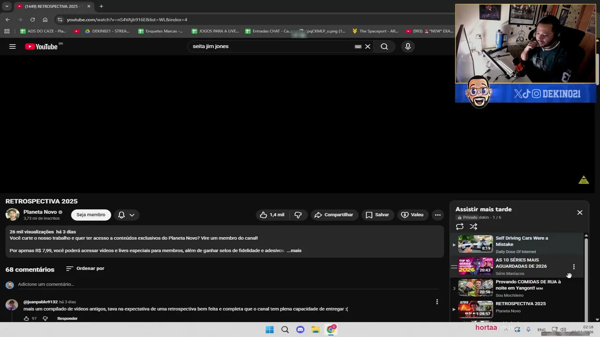The width and height of the screenshot is (600, 337).
Task: Open Windows taskbar search
Action: coord(285,330)
